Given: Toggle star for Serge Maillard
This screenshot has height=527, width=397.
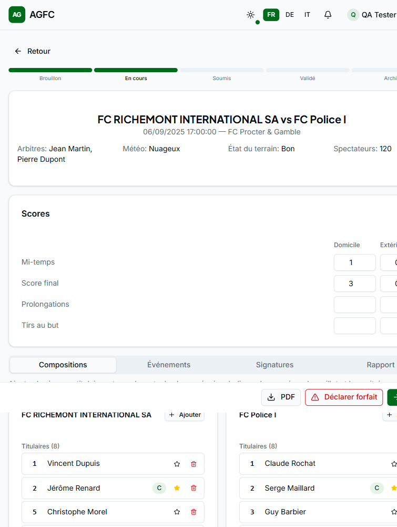Looking at the screenshot, I should pos(394,488).
